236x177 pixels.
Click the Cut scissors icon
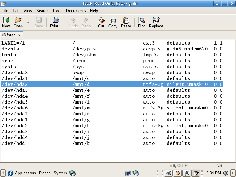[x=101, y=20]
